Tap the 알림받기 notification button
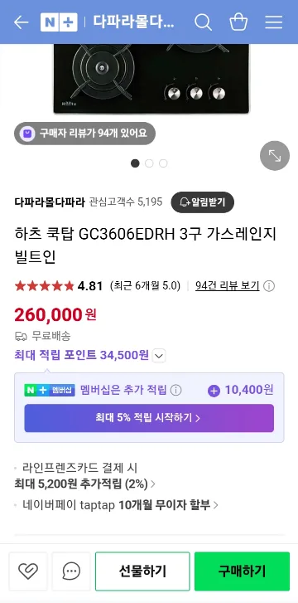The height and width of the screenshot is (603, 298). point(202,202)
